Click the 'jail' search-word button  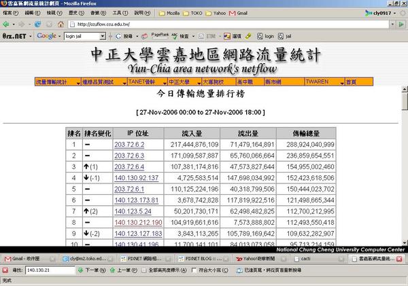[x=284, y=36]
